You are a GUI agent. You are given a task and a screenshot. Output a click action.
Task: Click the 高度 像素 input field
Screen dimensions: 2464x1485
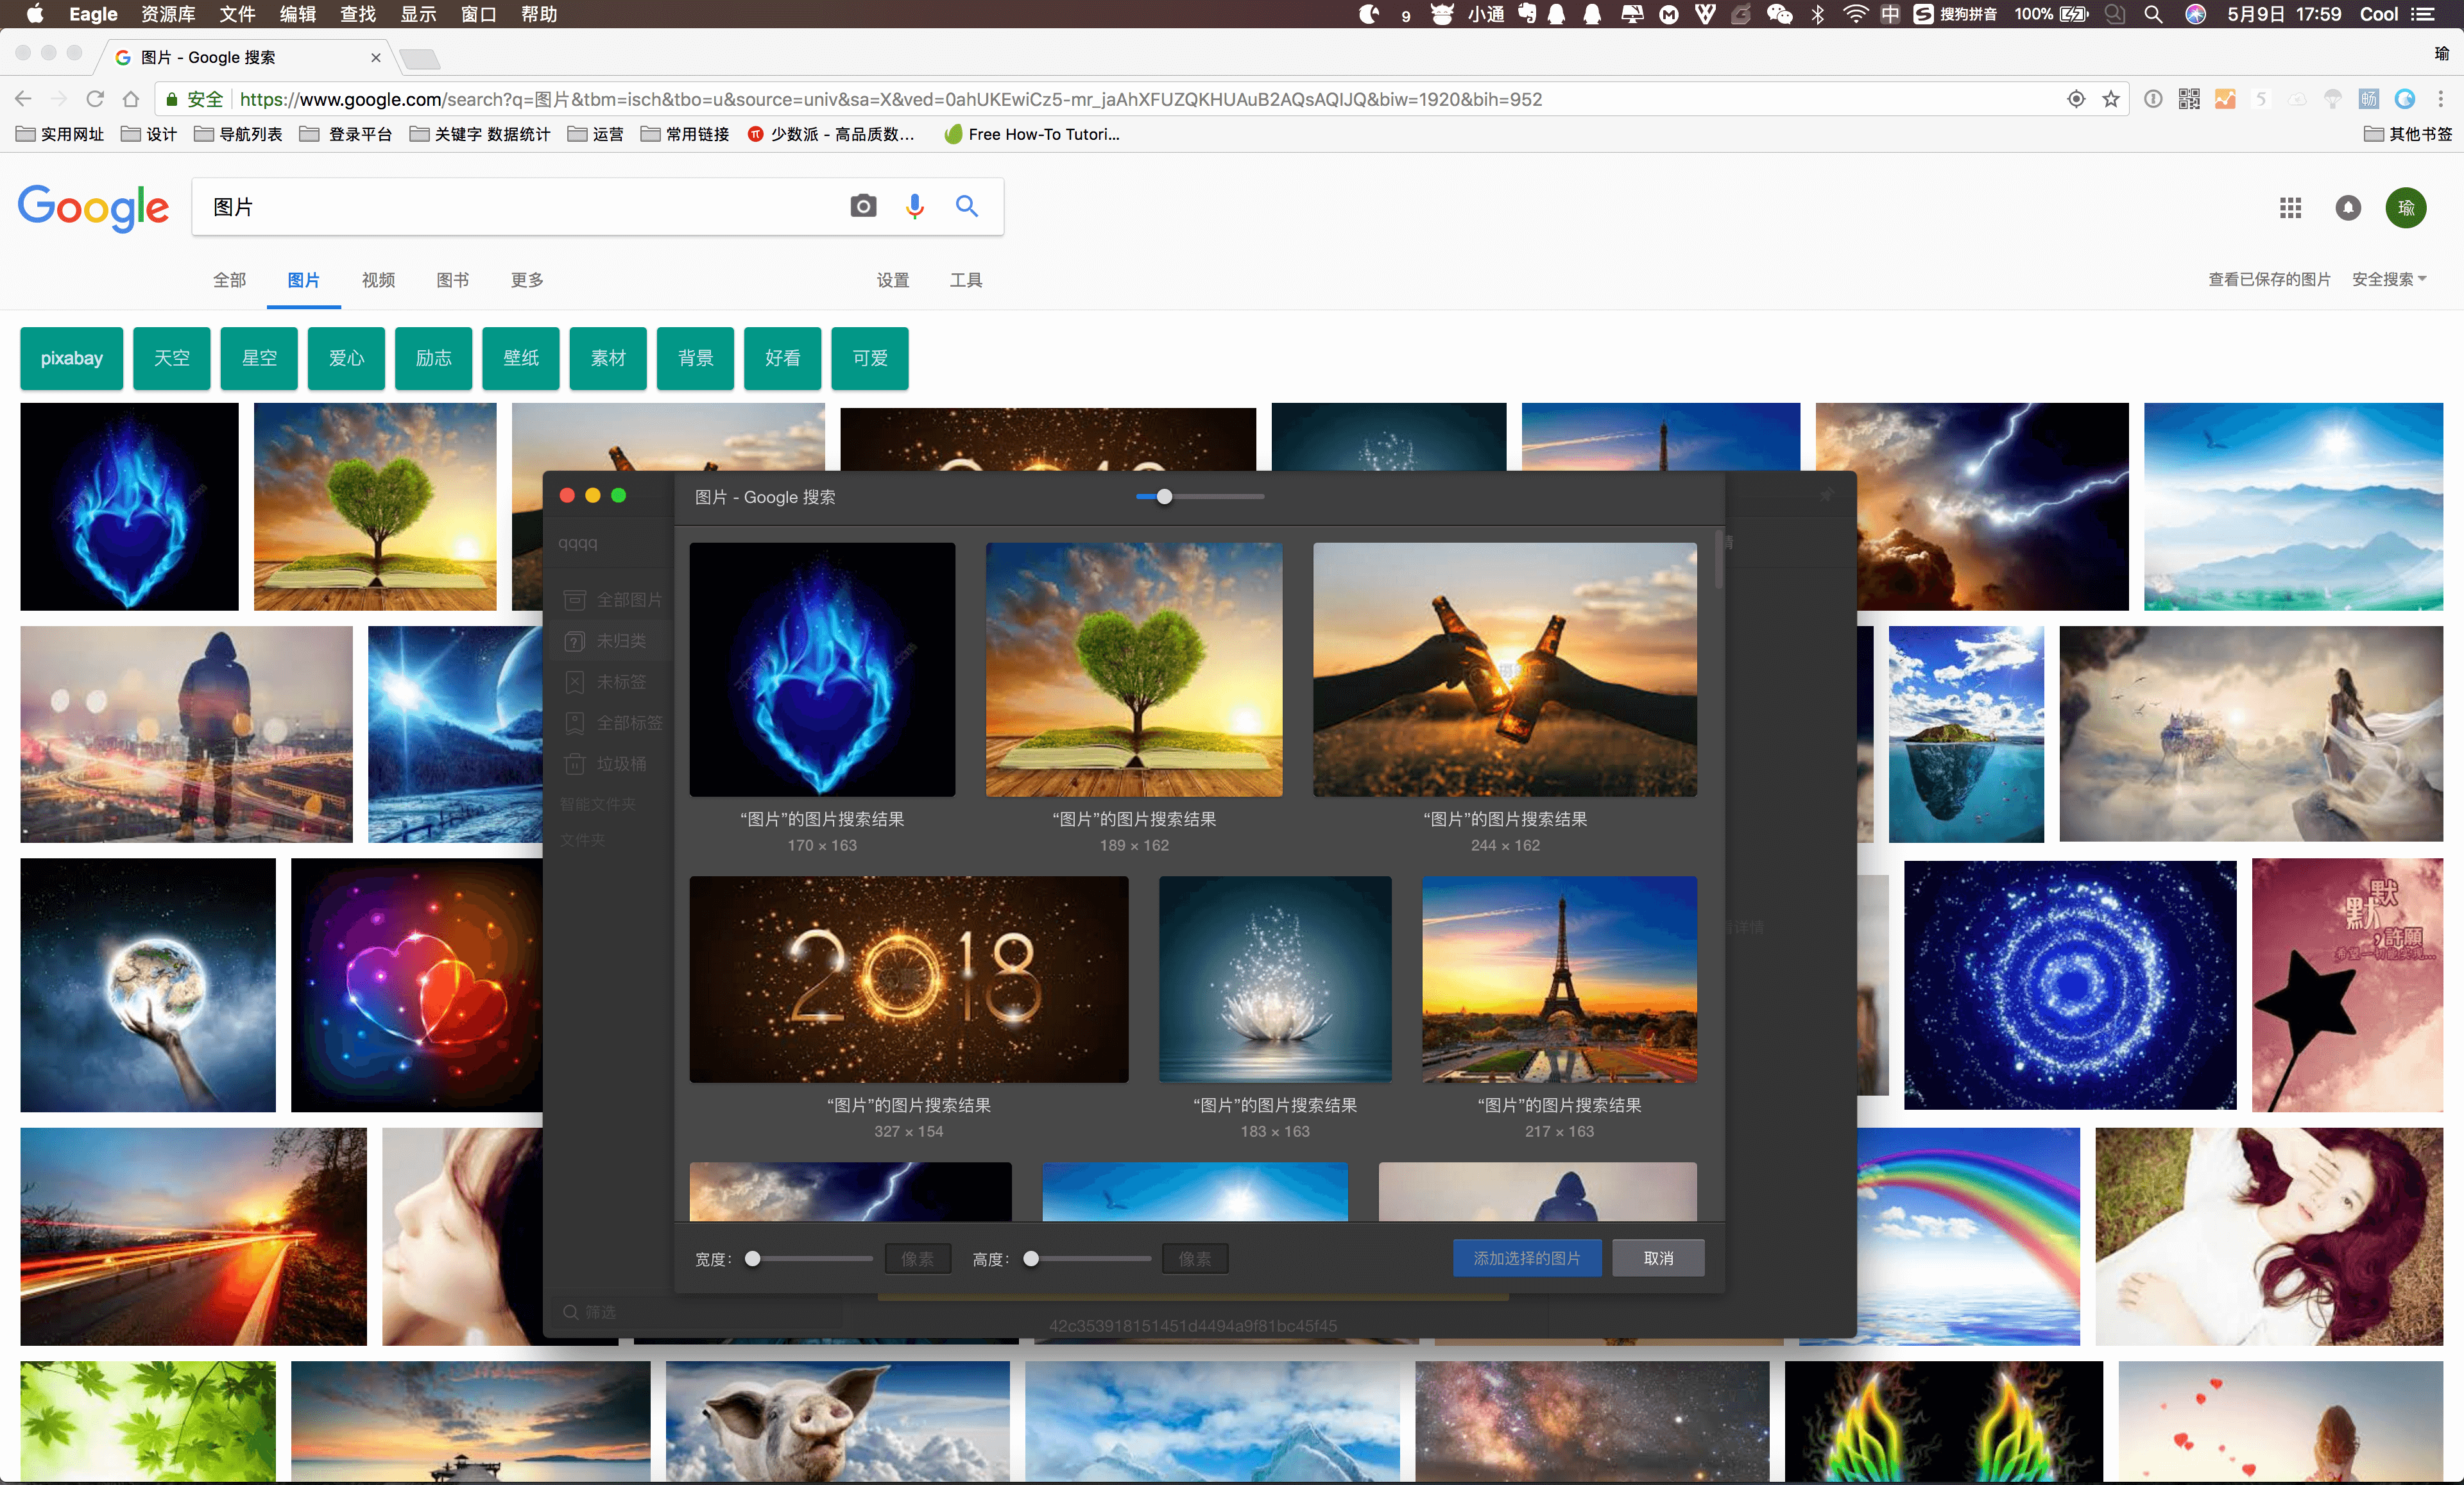pos(1195,1259)
